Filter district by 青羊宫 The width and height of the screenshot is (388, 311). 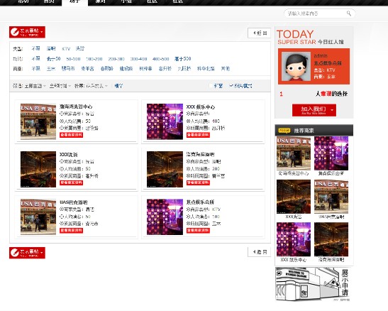point(87,69)
